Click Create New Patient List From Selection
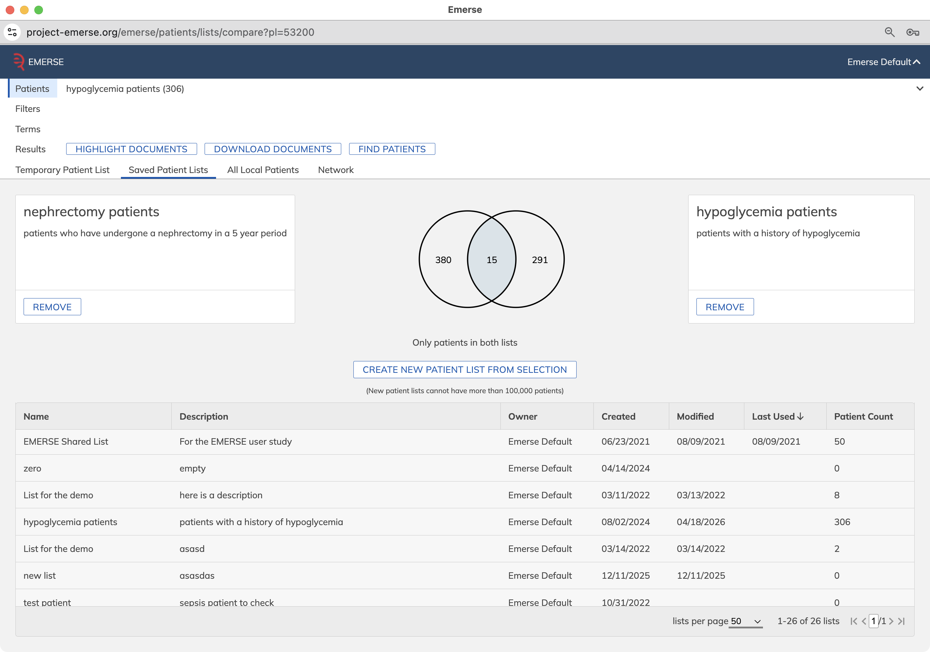The height and width of the screenshot is (652, 930). click(465, 370)
